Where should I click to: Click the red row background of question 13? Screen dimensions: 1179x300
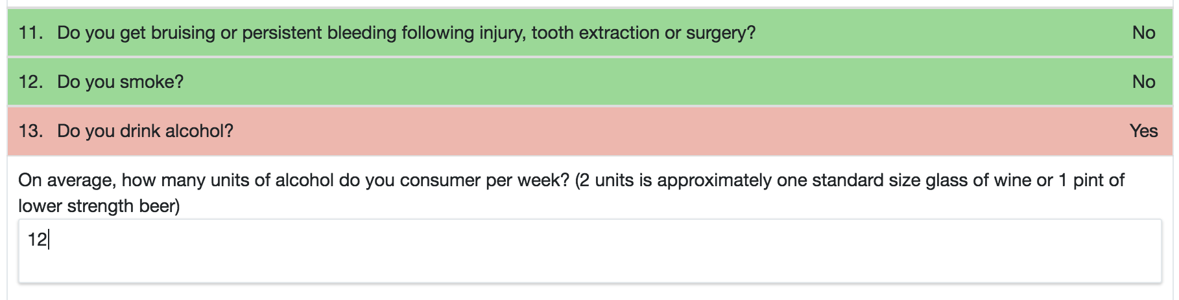(x=649, y=131)
